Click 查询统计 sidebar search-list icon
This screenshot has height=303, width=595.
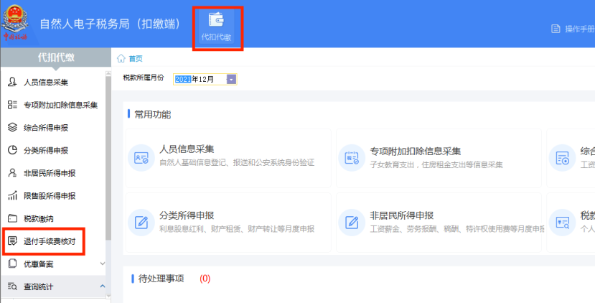click(12, 286)
